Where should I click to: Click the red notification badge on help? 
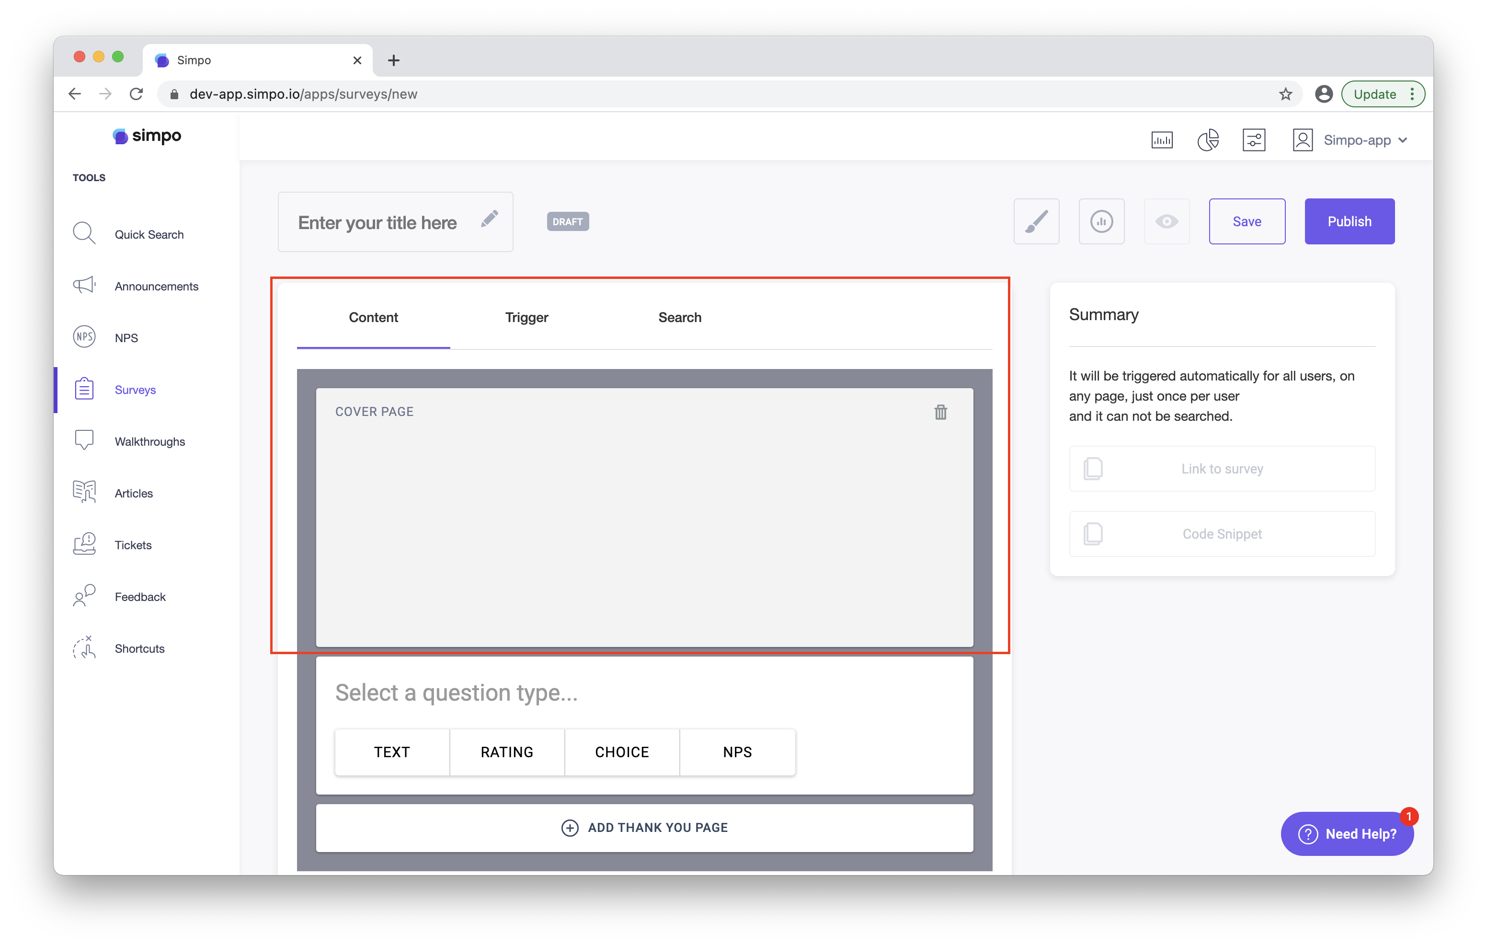click(1408, 816)
